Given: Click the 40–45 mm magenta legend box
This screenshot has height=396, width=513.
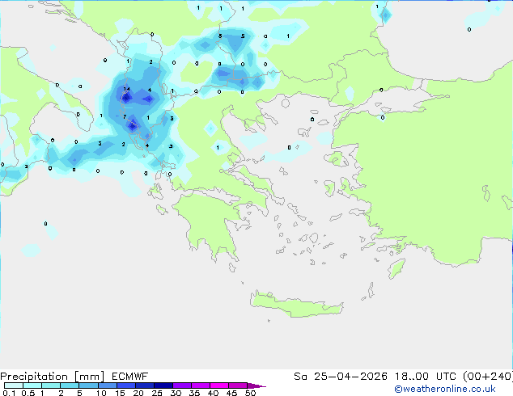Looking at the screenshot, I should [219, 385].
